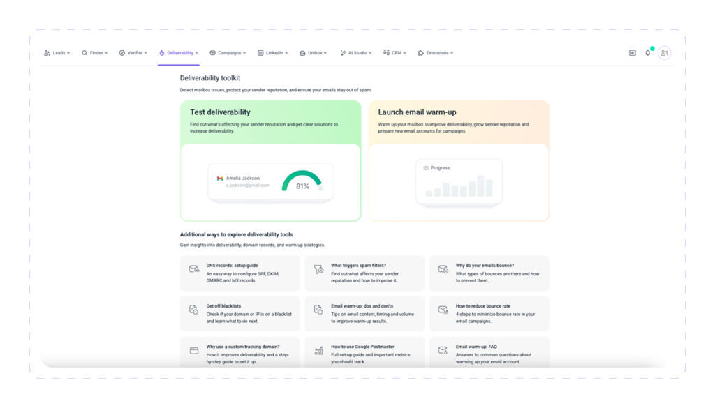Viewport: 715px width, 408px height.
Task: Click the LinkedIn logo icon
Action: pos(260,53)
